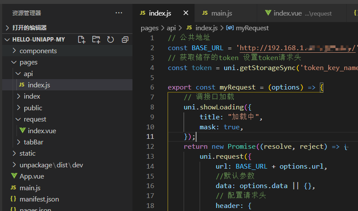The width and height of the screenshot is (358, 211).
Task: Open main.js from the file tree
Action: [x=68, y=188]
